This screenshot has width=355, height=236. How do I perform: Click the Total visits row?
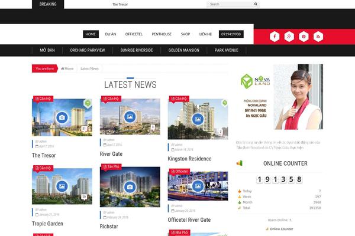point(279,208)
